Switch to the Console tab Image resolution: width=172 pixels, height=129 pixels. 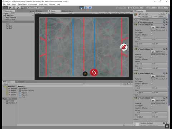click(20, 82)
